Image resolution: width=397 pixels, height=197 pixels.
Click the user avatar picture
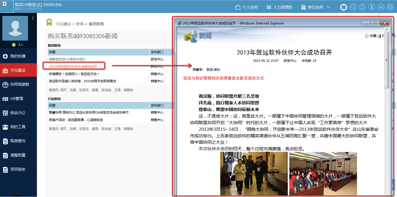pos(15,28)
